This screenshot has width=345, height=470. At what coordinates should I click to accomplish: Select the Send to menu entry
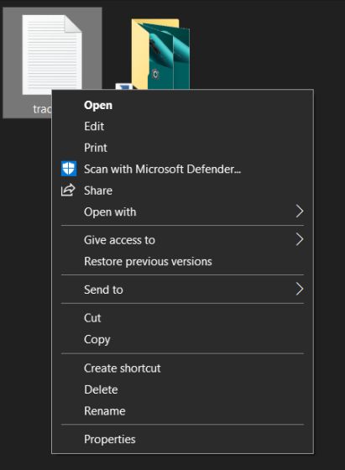click(182, 290)
